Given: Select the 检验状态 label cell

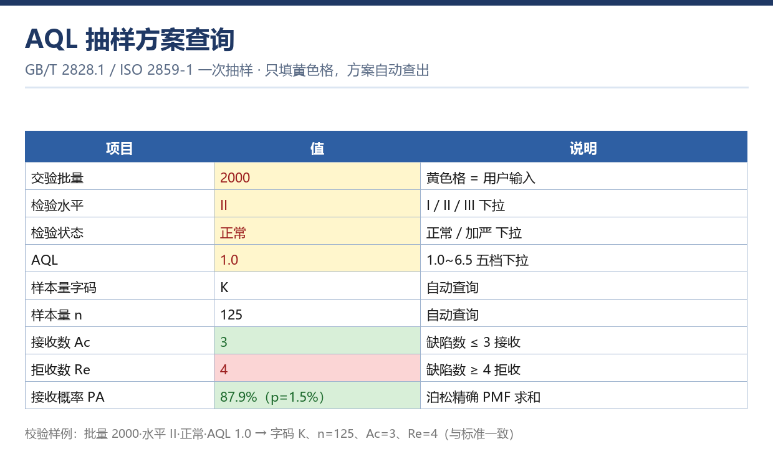Looking at the screenshot, I should [120, 231].
